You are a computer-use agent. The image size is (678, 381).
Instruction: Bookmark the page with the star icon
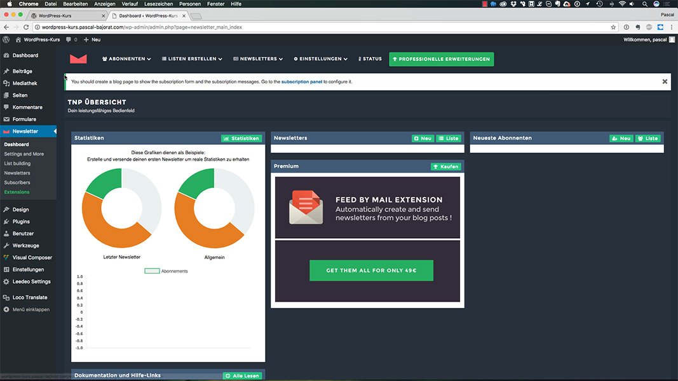click(x=613, y=27)
